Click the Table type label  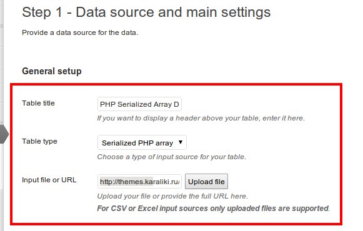(x=39, y=141)
